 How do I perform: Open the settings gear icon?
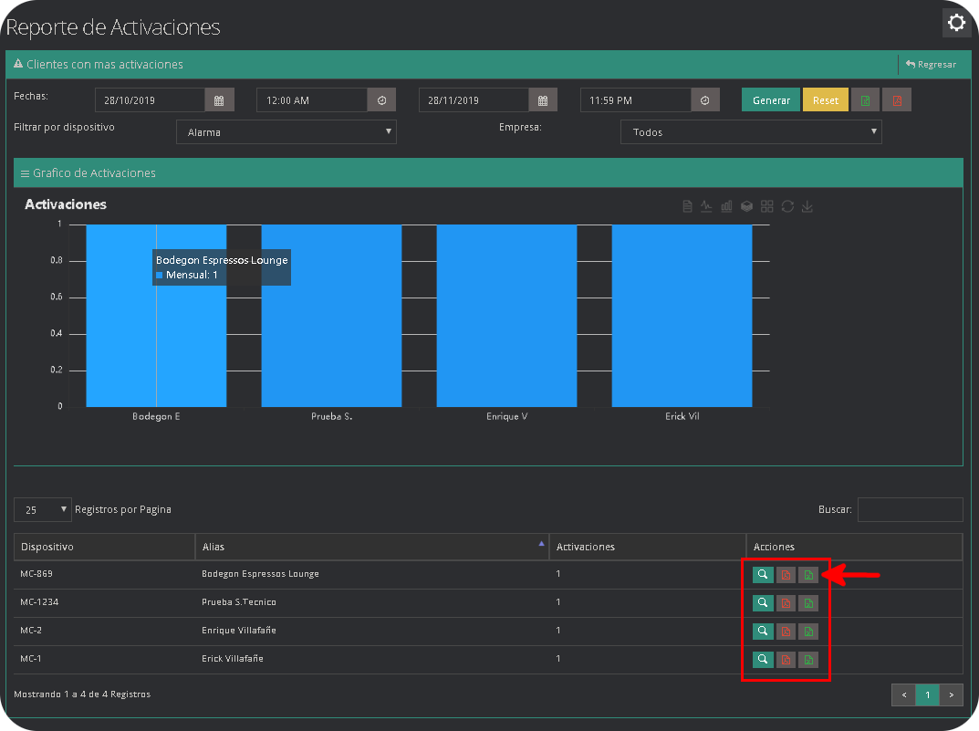click(x=956, y=23)
